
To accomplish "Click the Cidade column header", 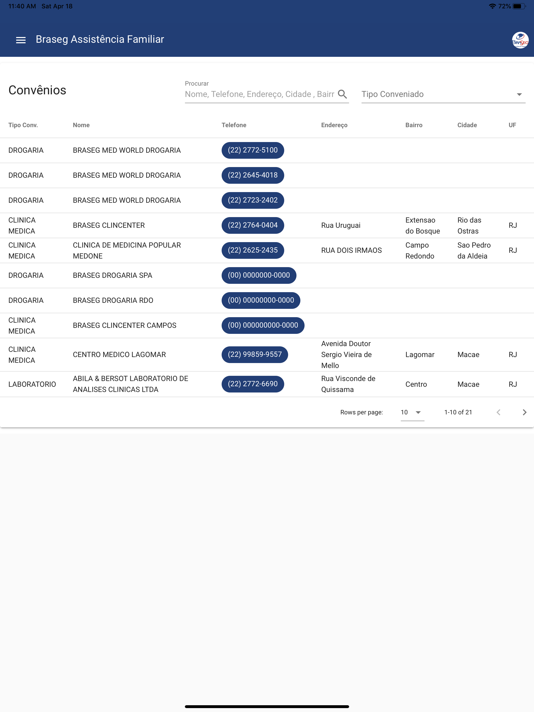I will tap(467, 125).
